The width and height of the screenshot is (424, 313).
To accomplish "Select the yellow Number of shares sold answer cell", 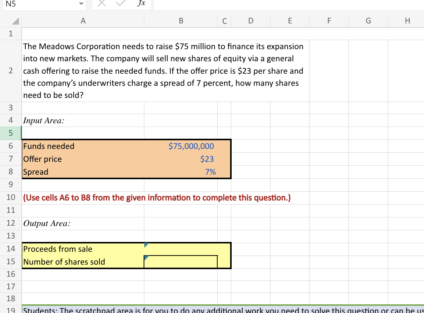I will (181, 262).
